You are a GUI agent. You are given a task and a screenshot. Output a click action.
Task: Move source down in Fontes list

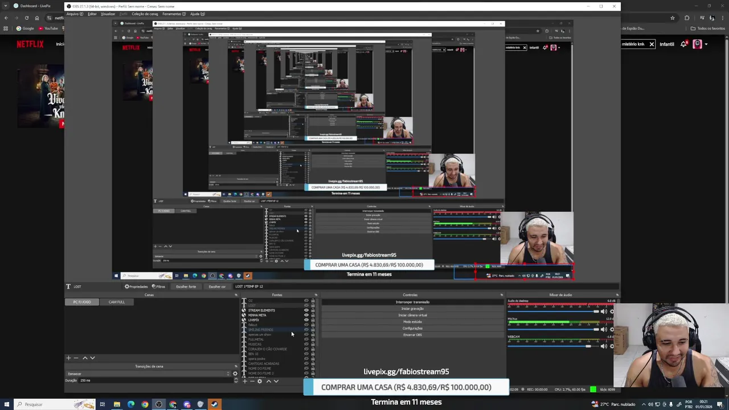click(x=276, y=381)
